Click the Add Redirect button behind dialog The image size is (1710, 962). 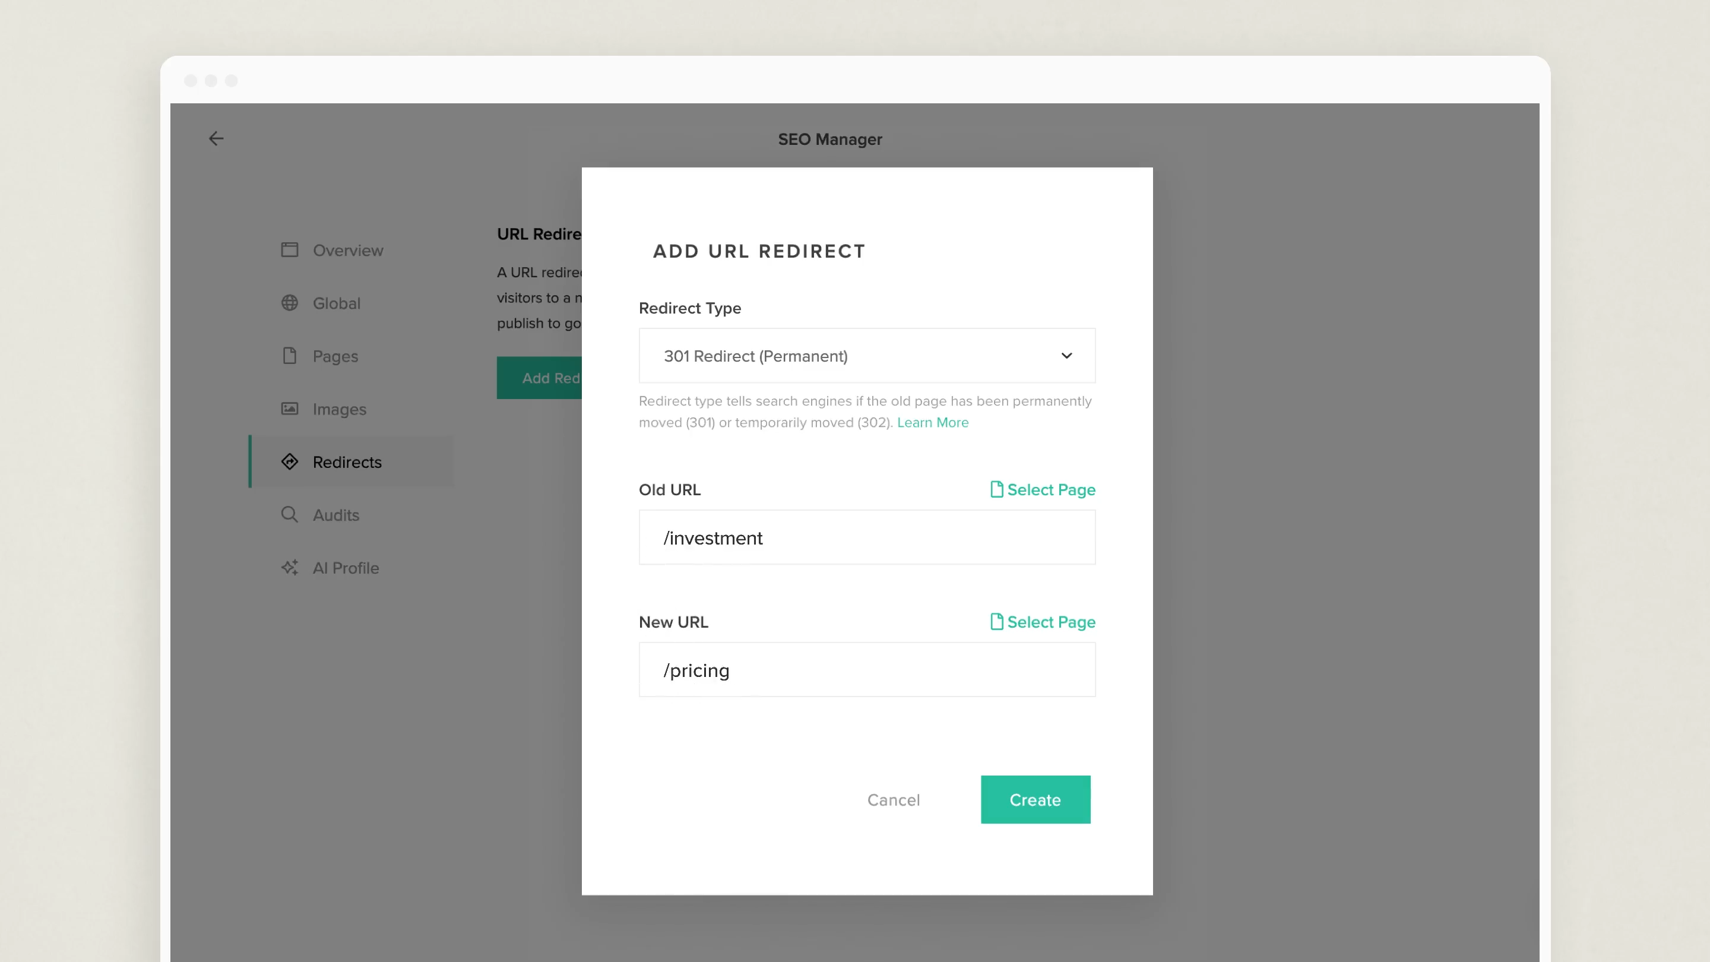[x=539, y=378]
